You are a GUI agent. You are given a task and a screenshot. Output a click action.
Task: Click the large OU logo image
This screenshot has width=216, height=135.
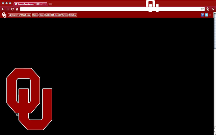29,99
